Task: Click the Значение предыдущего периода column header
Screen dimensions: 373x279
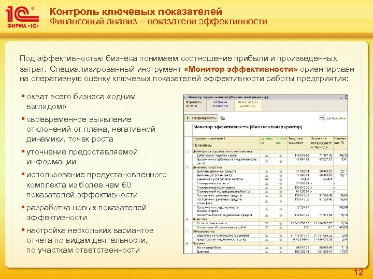Action: pos(321,143)
